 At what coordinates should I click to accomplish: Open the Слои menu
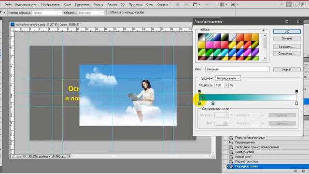click(68, 4)
